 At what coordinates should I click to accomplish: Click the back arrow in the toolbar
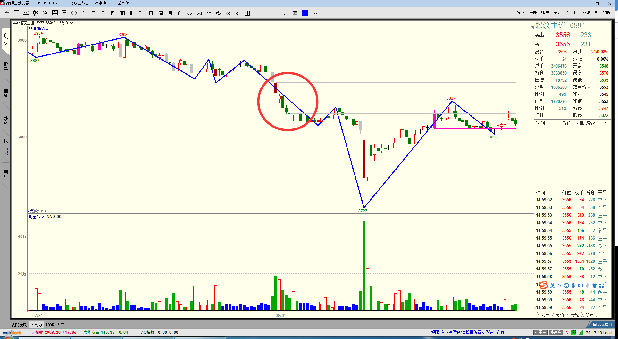click(x=7, y=13)
